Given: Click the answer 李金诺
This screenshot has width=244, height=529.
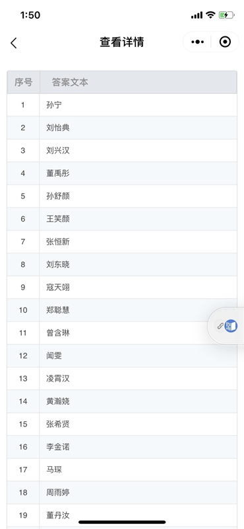Looking at the screenshot, I should click(x=58, y=447).
